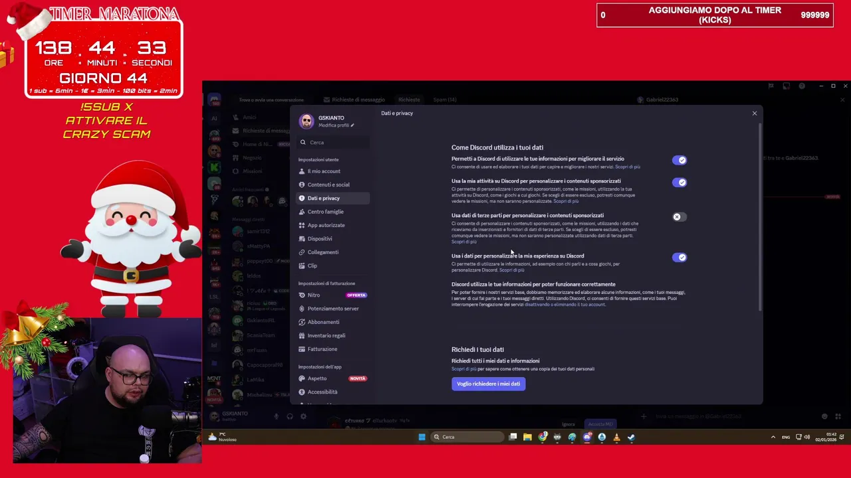
Task: Open Scopri di più under personalizzare esperienza
Action: pyautogui.click(x=512, y=270)
